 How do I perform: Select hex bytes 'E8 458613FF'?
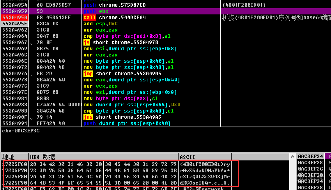click(54, 17)
